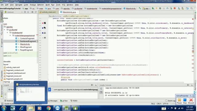Collapse the materialdesignapptutorial package node
Screen dimensions: 197x111
pos(10,36)
